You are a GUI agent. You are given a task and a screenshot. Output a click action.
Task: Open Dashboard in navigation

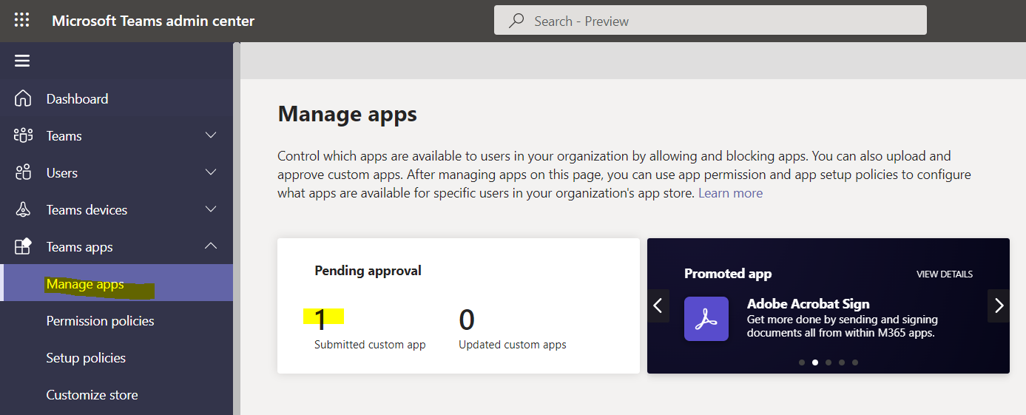[x=77, y=98]
